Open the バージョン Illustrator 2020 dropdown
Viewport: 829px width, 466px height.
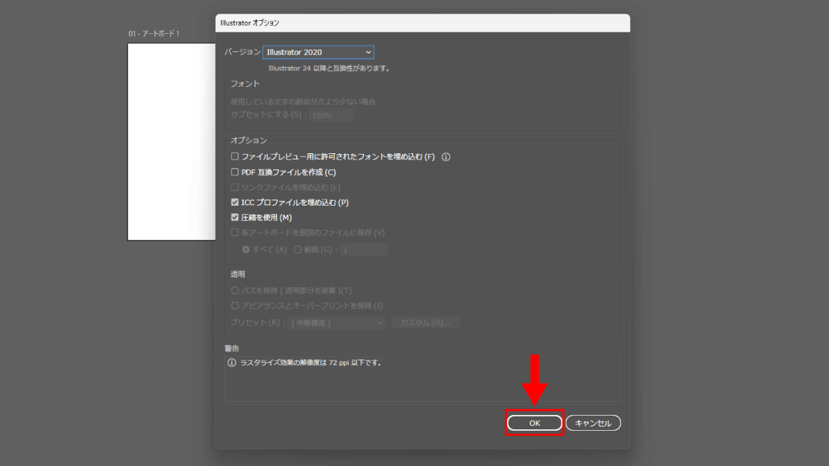(318, 52)
